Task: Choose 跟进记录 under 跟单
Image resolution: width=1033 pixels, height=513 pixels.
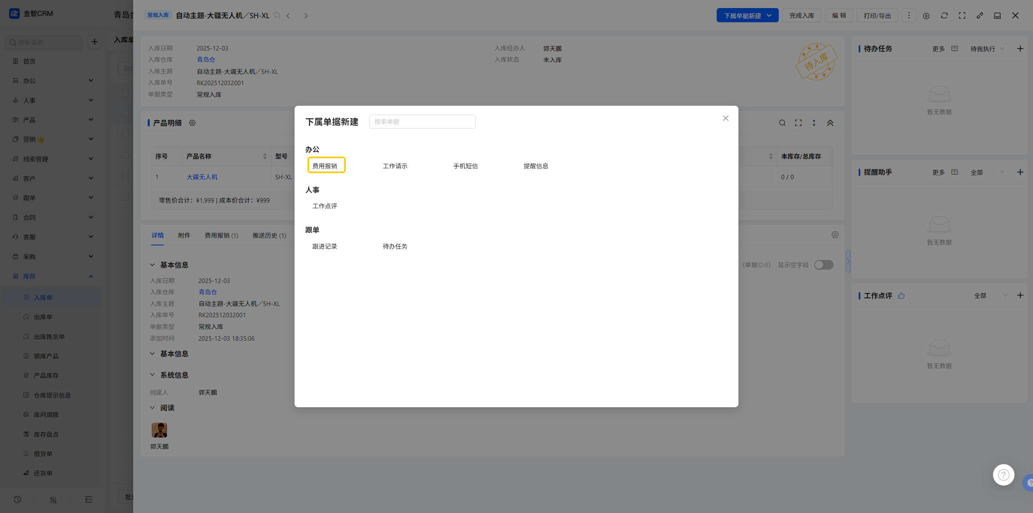Action: (324, 246)
